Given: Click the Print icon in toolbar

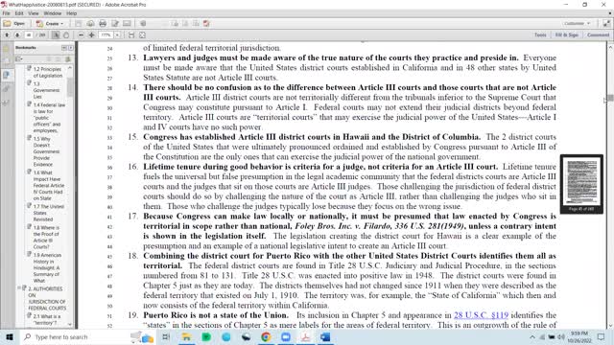Looking at the screenshot, I should point(103,23).
